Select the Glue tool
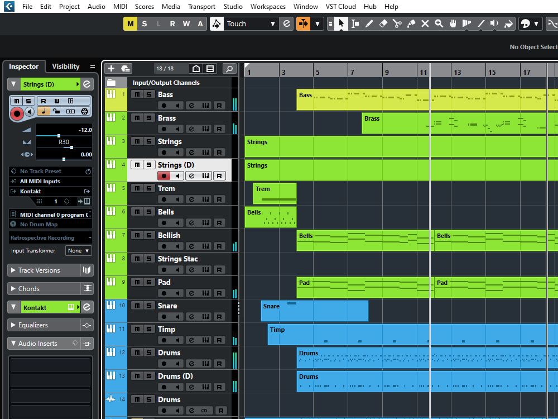The image size is (558, 419). 411,23
